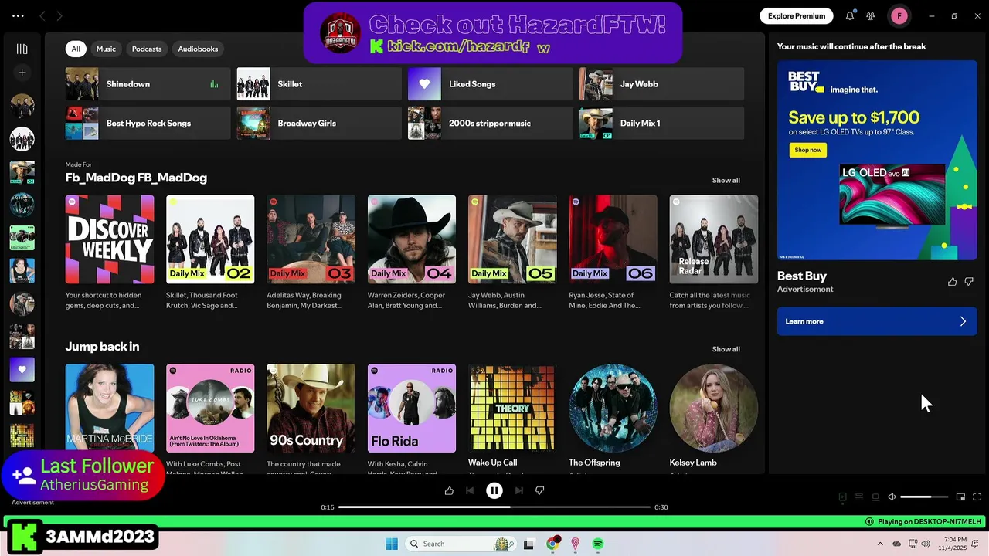Like the ad with thumbs-up in player bar
Image resolution: width=989 pixels, height=556 pixels.
449,490
